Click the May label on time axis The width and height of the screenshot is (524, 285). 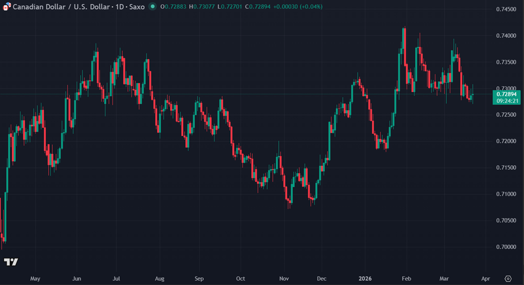[35, 279]
